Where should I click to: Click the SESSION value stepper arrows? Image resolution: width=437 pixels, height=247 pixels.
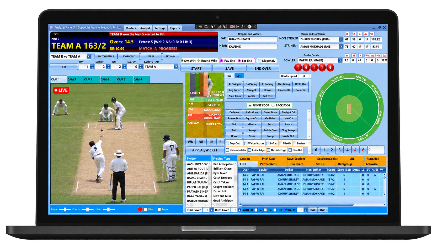point(108,67)
